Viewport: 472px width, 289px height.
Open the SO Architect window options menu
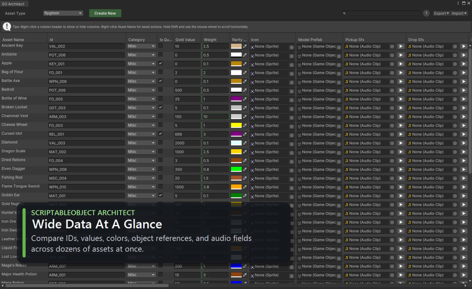click(x=458, y=3)
